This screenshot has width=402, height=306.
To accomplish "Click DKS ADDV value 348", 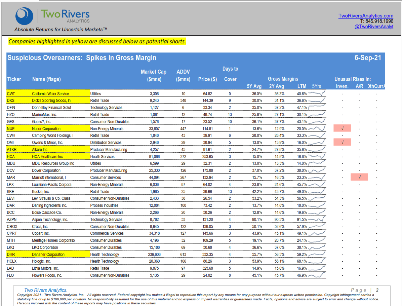I will point(183,101).
